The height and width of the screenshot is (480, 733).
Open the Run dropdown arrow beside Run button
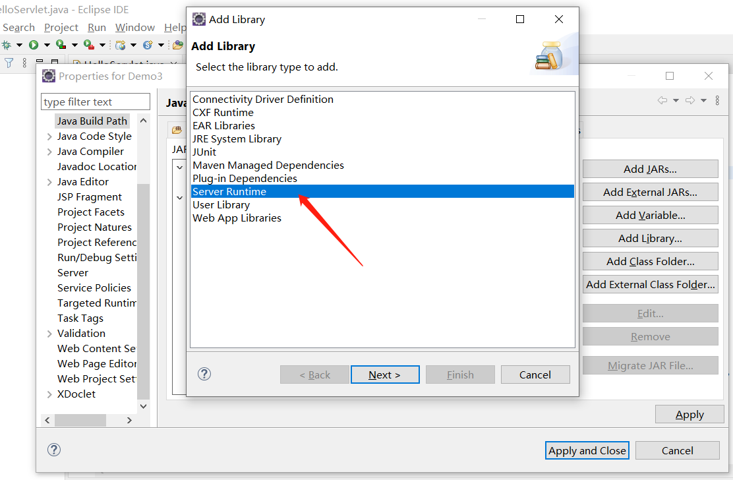[x=46, y=45]
